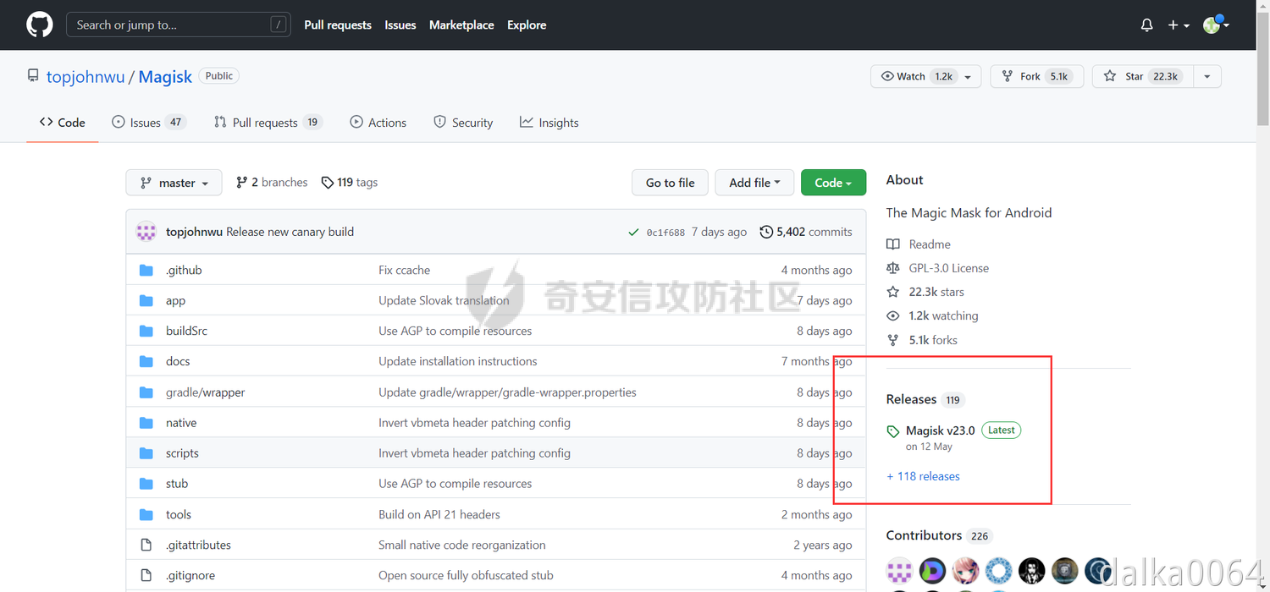The width and height of the screenshot is (1270, 592).
Task: Switch to the Insights tab
Action: (x=549, y=123)
